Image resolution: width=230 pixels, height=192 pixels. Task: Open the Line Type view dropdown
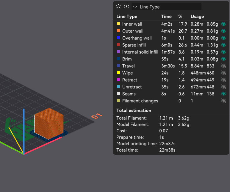tap(166, 7)
